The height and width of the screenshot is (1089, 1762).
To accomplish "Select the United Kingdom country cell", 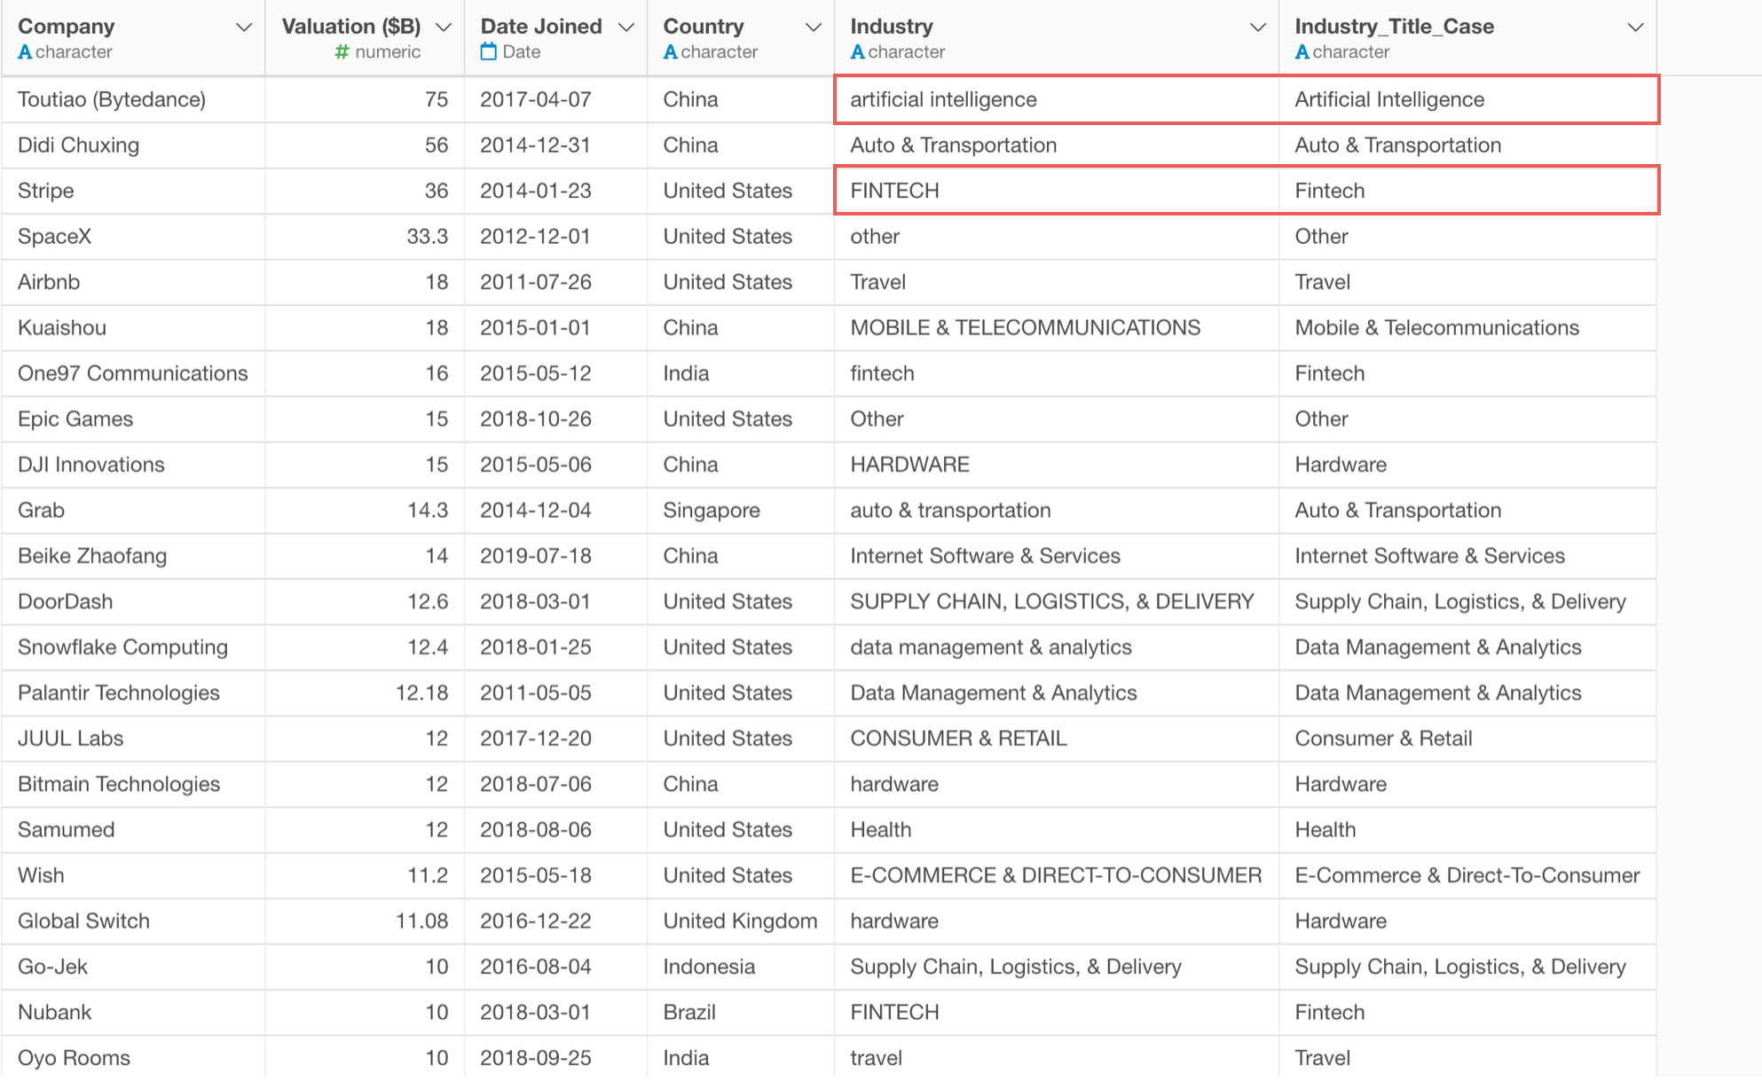I will coord(741,921).
